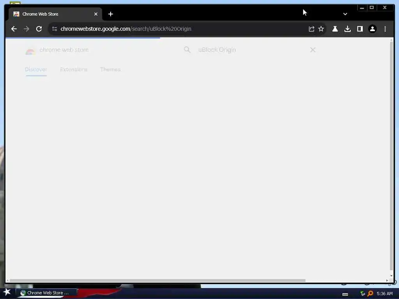The image size is (399, 299).
Task: Click the uBlock Origin search field
Action: pyautogui.click(x=249, y=50)
